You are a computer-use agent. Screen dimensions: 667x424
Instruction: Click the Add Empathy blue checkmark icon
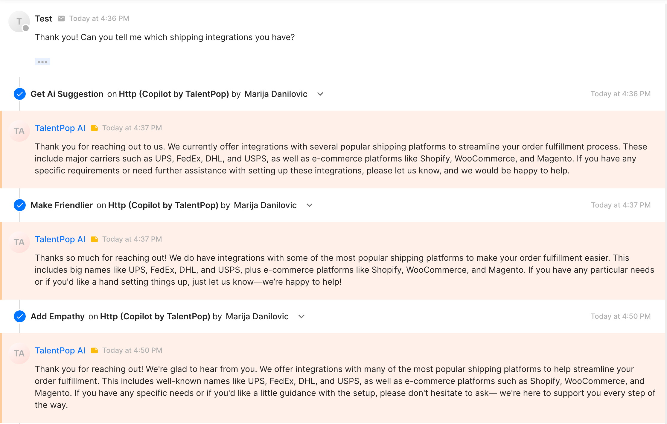click(20, 316)
